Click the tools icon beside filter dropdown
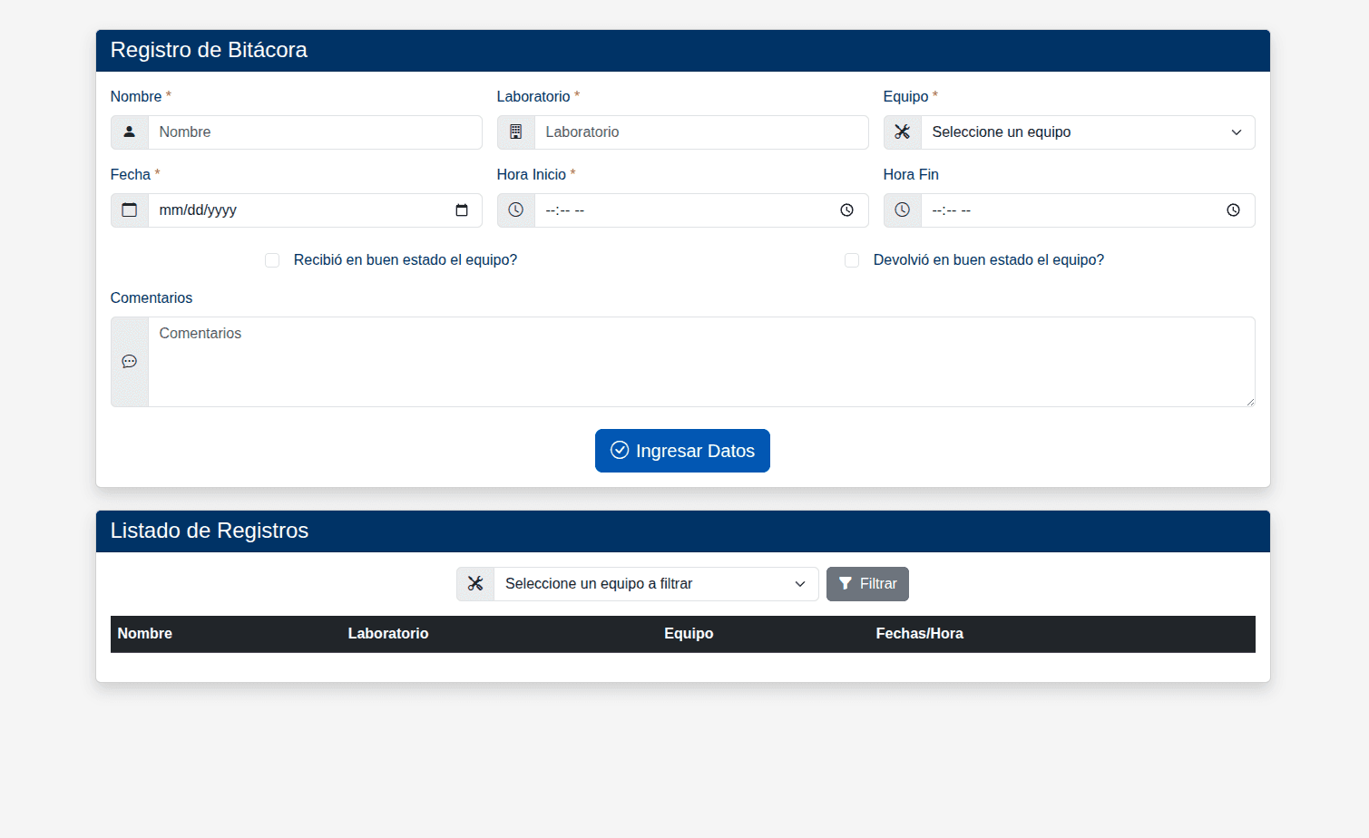The width and height of the screenshot is (1369, 838). click(475, 584)
